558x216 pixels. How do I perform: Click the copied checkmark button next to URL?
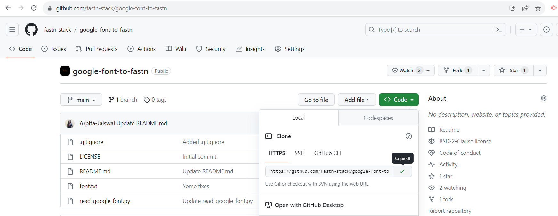coord(403,171)
